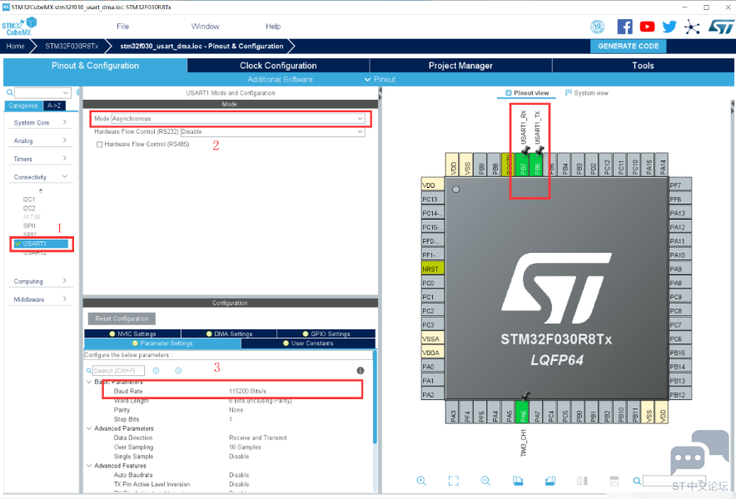Screen dimensions: 736x499
Task: Click parameter search input field
Action: coord(118,370)
